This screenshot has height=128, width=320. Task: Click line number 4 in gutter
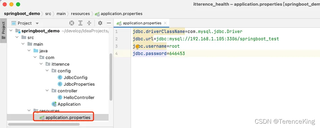[116, 54]
